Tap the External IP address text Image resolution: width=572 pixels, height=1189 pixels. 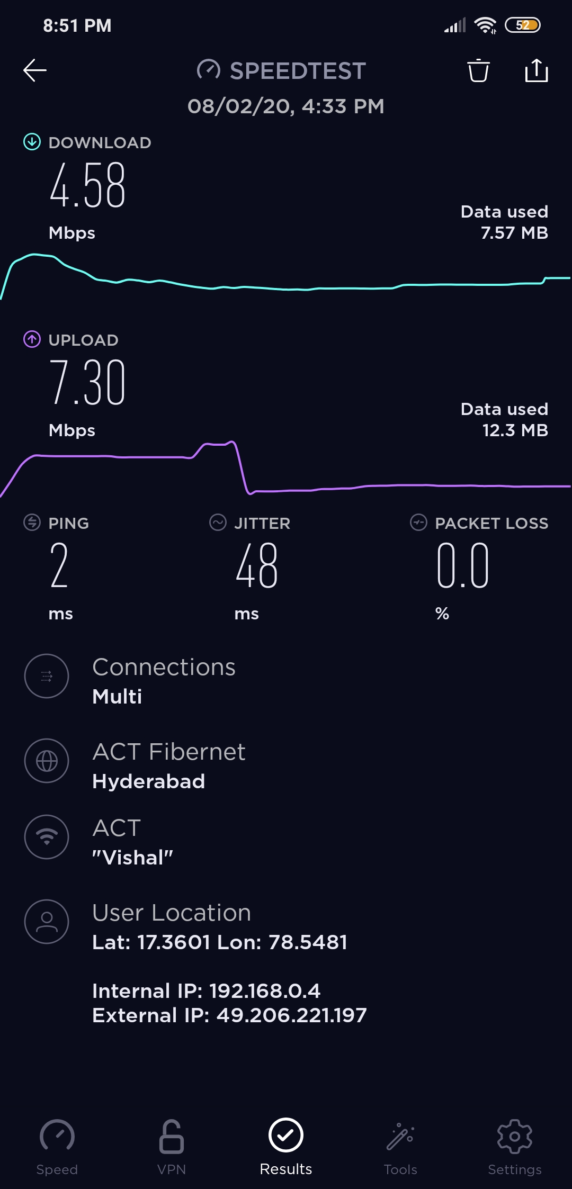229,1015
